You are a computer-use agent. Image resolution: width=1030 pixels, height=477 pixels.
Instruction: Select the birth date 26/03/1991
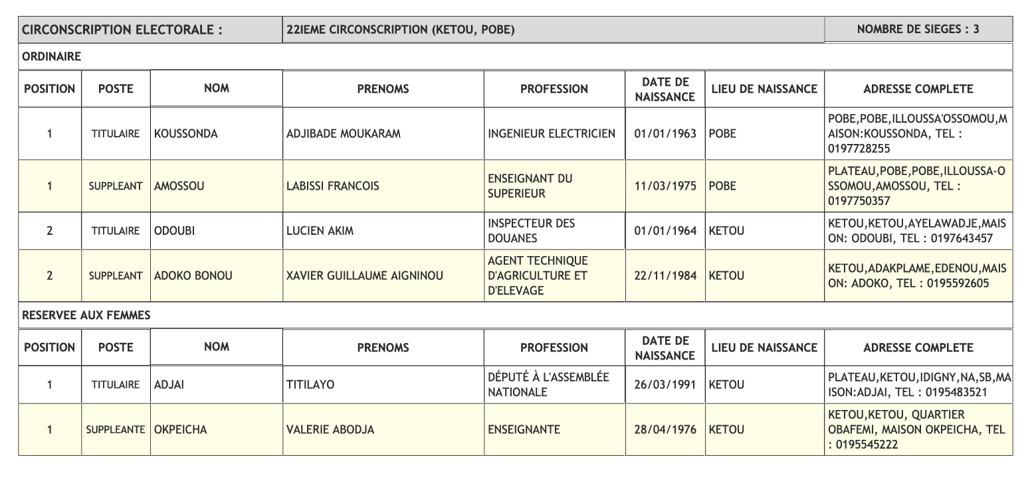[665, 385]
